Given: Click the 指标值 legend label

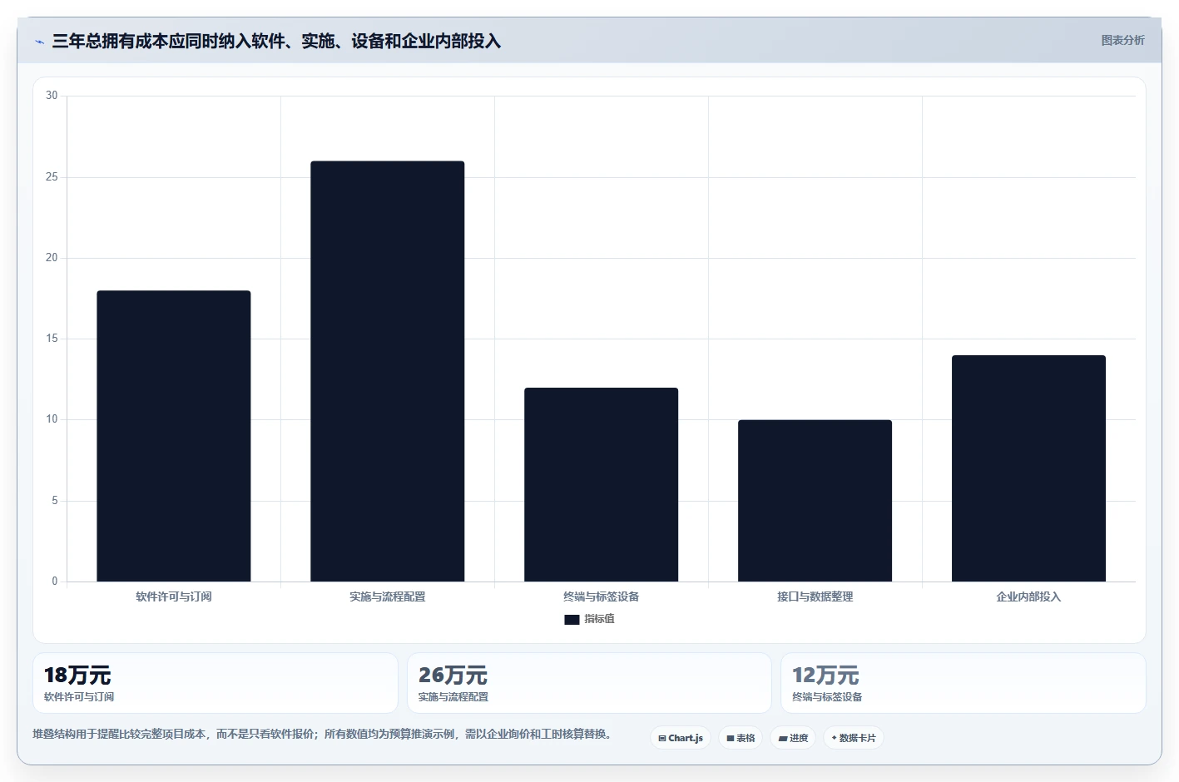Looking at the screenshot, I should click(x=599, y=619).
